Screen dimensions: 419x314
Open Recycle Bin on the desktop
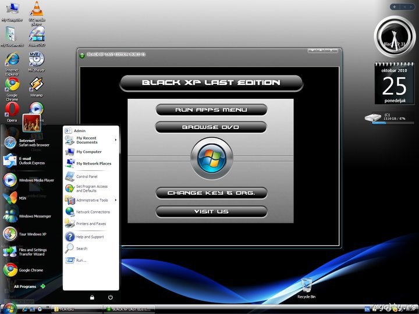coord(307,288)
